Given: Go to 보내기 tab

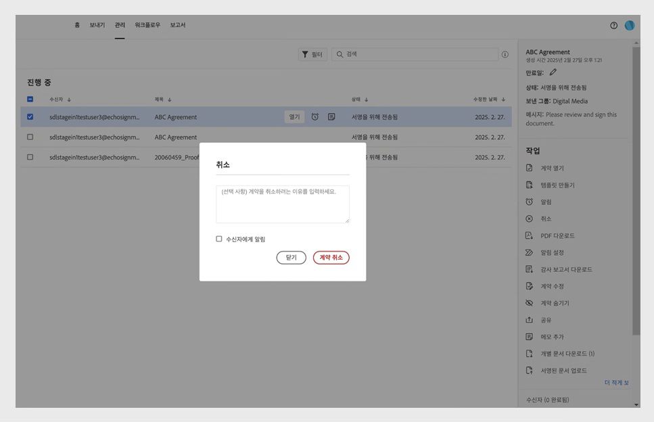Looking at the screenshot, I should tap(97, 25).
